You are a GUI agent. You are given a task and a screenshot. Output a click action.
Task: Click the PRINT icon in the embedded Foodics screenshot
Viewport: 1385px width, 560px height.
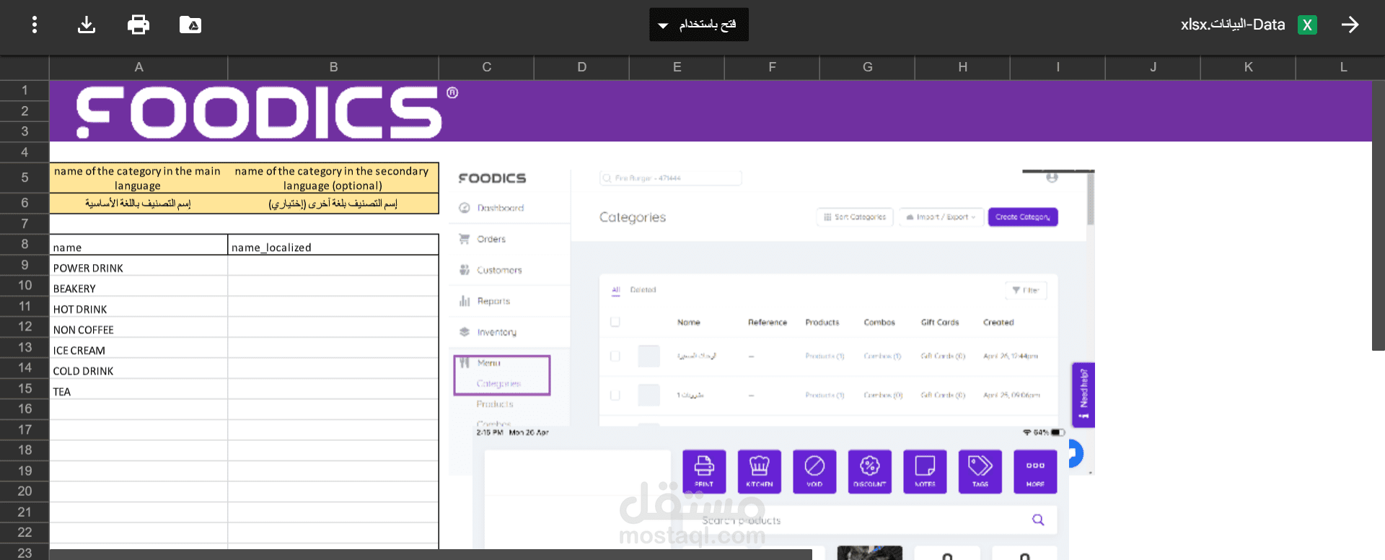(x=704, y=472)
